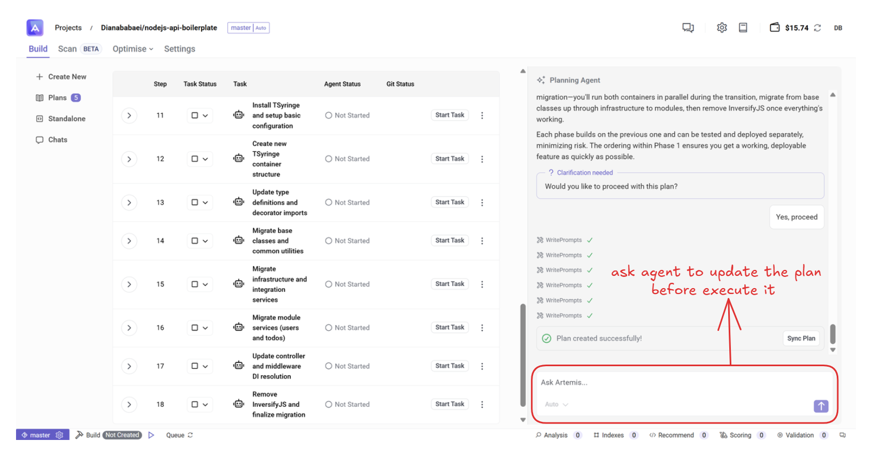Click the send arrow in Ask Artemis
The height and width of the screenshot is (456, 872).
point(821,406)
